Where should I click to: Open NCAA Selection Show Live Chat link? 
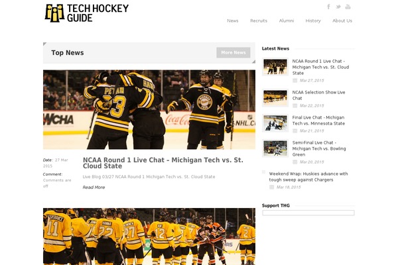coord(318,95)
